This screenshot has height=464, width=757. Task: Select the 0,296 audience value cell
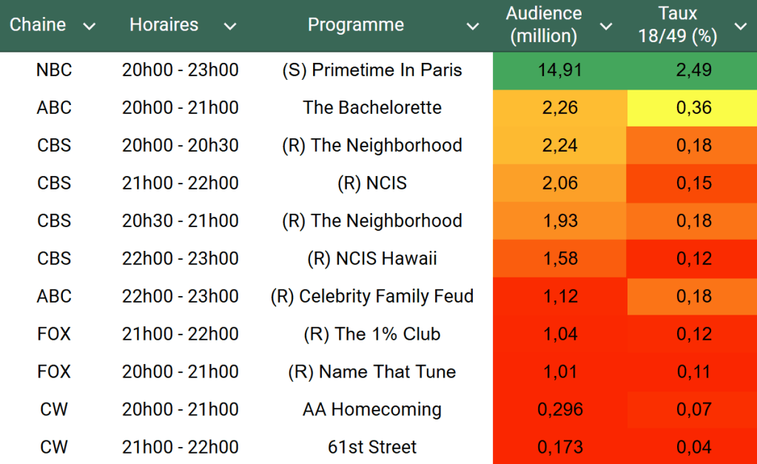tap(560, 409)
